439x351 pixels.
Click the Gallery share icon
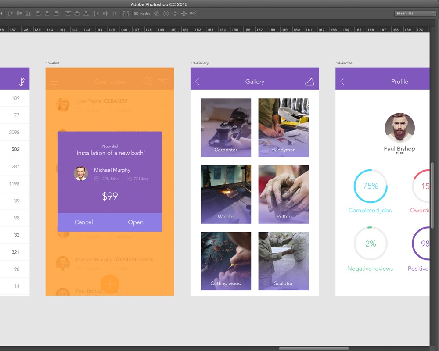[309, 82]
